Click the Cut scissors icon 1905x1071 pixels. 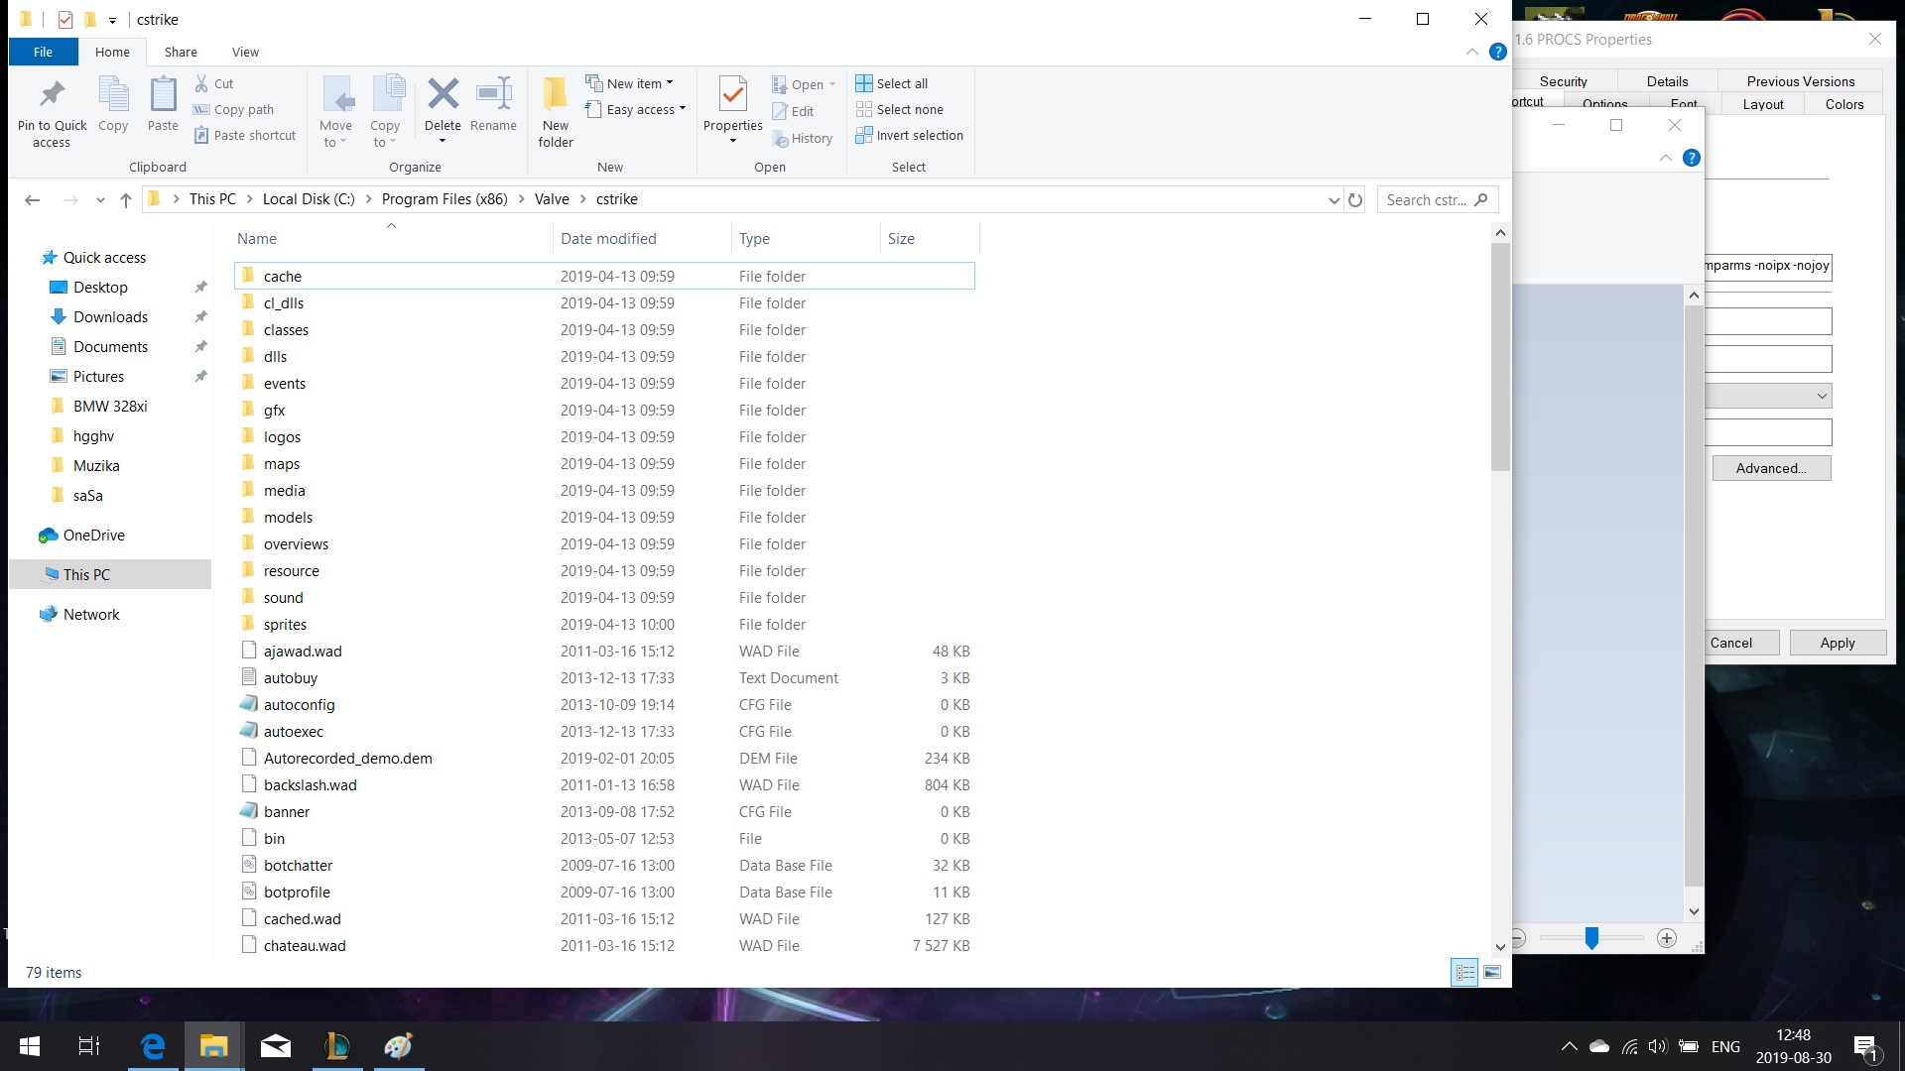pos(201,83)
